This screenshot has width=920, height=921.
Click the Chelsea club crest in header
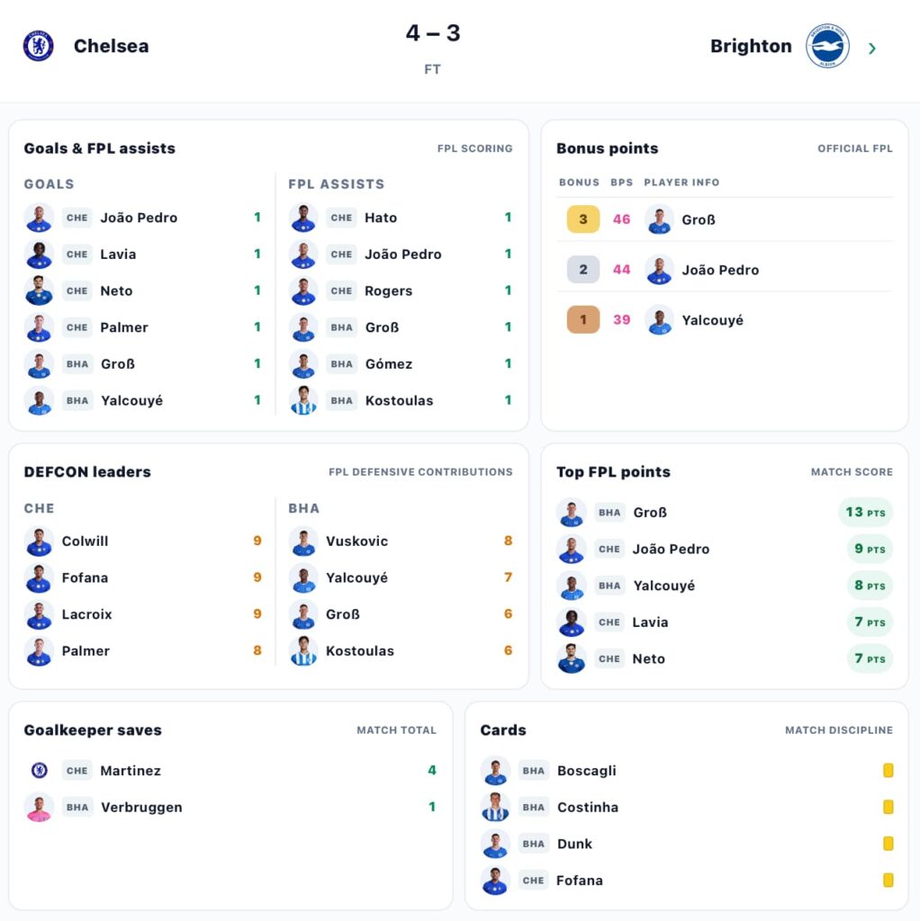click(x=38, y=46)
